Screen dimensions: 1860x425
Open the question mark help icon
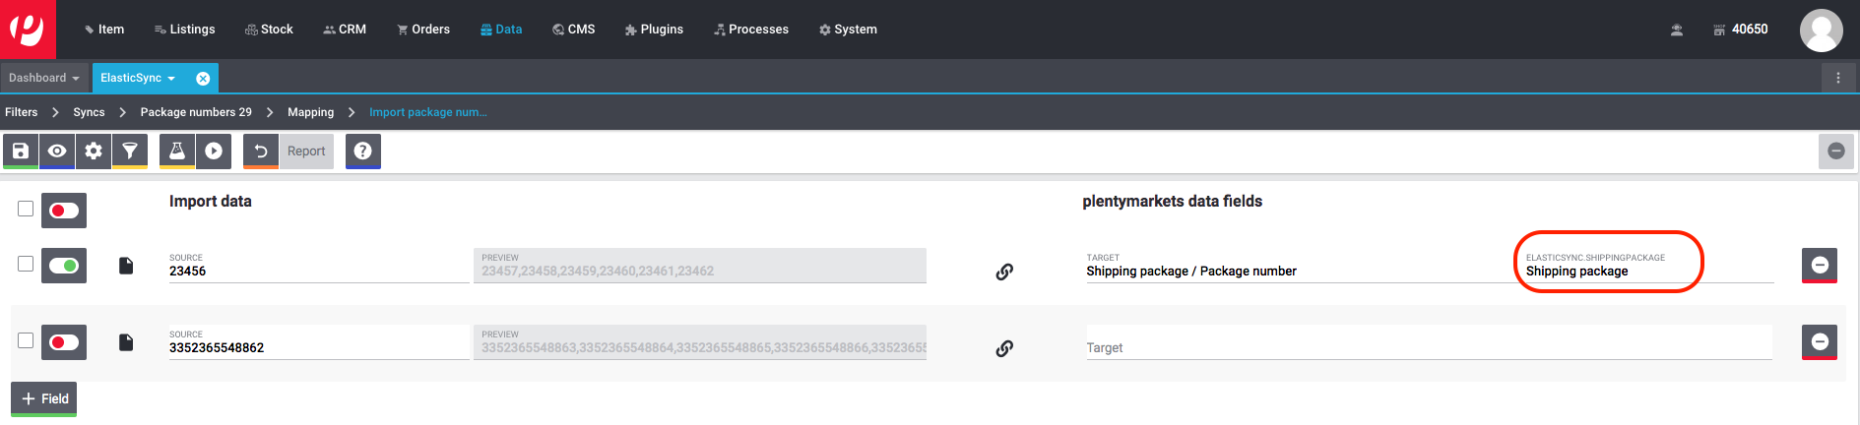362,152
